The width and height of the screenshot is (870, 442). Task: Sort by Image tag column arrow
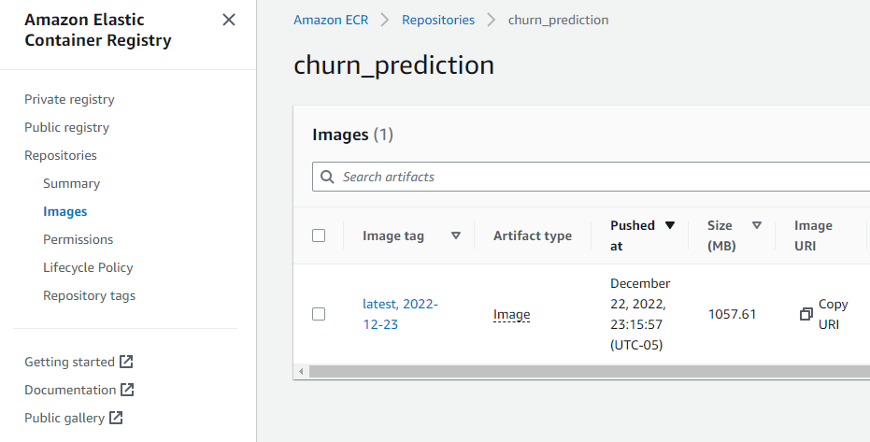(x=456, y=235)
